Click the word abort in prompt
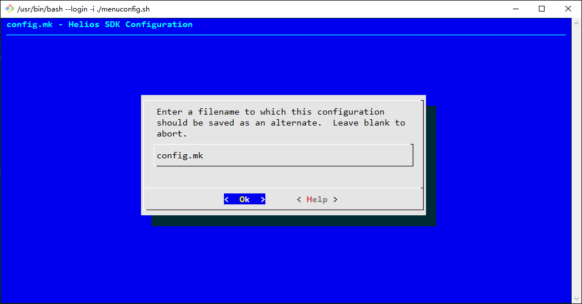Viewport: 582px width, 304px height. pos(170,134)
